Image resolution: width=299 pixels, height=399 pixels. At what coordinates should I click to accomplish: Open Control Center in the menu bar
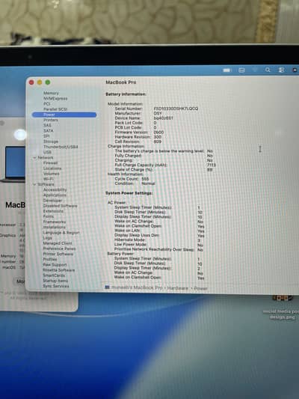(281, 70)
